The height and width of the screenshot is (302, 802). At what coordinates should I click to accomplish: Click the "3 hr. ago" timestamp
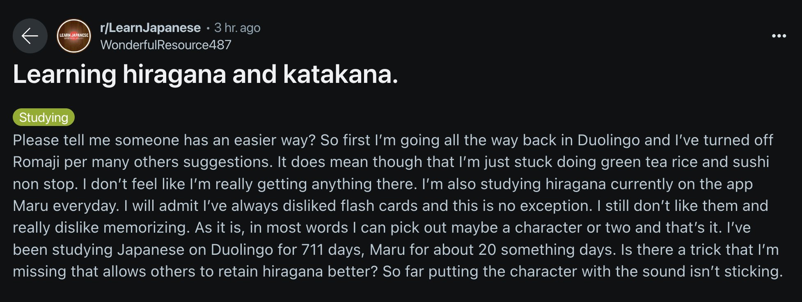pos(237,27)
